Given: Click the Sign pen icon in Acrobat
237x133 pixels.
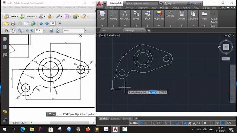Looking at the screenshot, I should pos(58,16).
